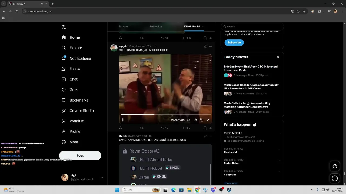Open Explore in the sidebar
Screen dimensions: 346x194
[72, 48]
